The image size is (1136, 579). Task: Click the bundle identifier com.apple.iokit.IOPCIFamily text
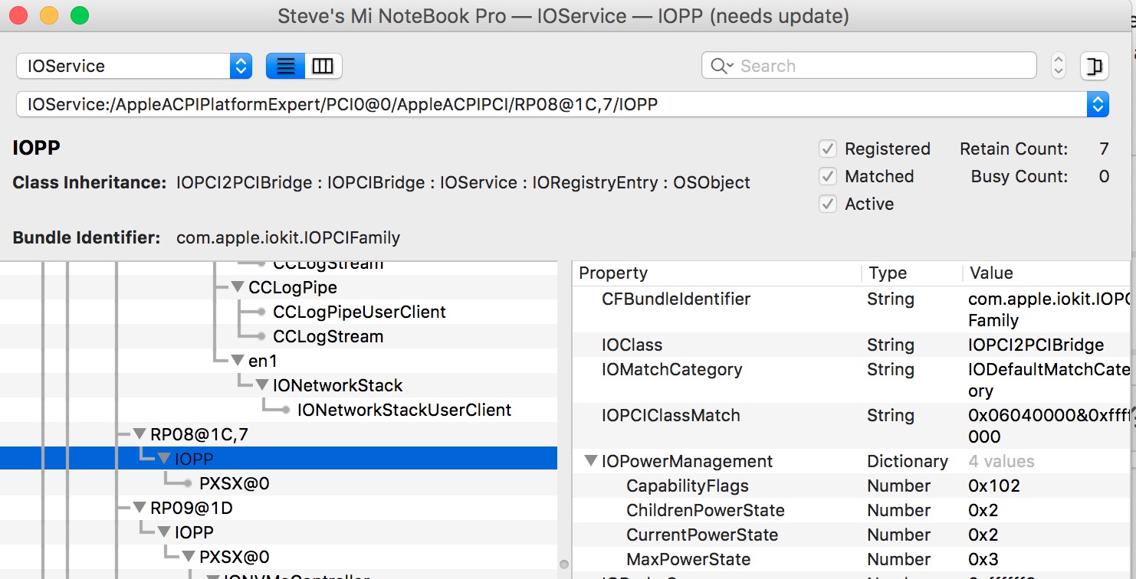tap(288, 237)
